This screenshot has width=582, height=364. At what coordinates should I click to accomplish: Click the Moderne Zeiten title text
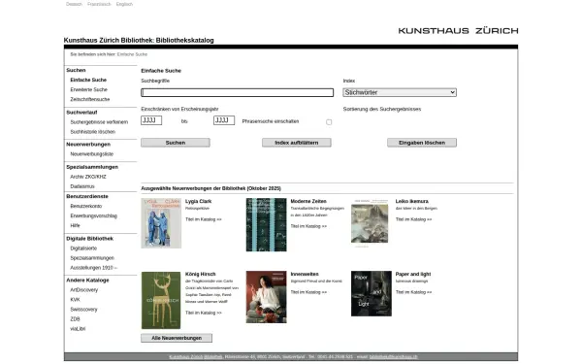click(308, 201)
